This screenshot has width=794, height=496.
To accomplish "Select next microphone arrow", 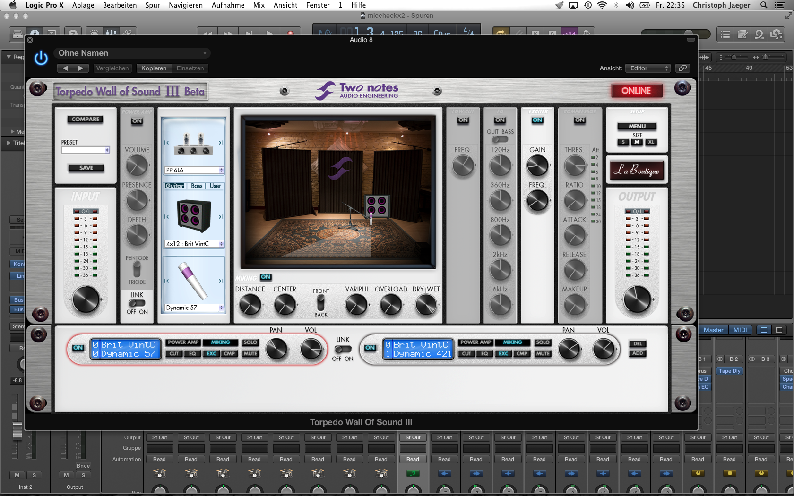I will pyautogui.click(x=221, y=281).
